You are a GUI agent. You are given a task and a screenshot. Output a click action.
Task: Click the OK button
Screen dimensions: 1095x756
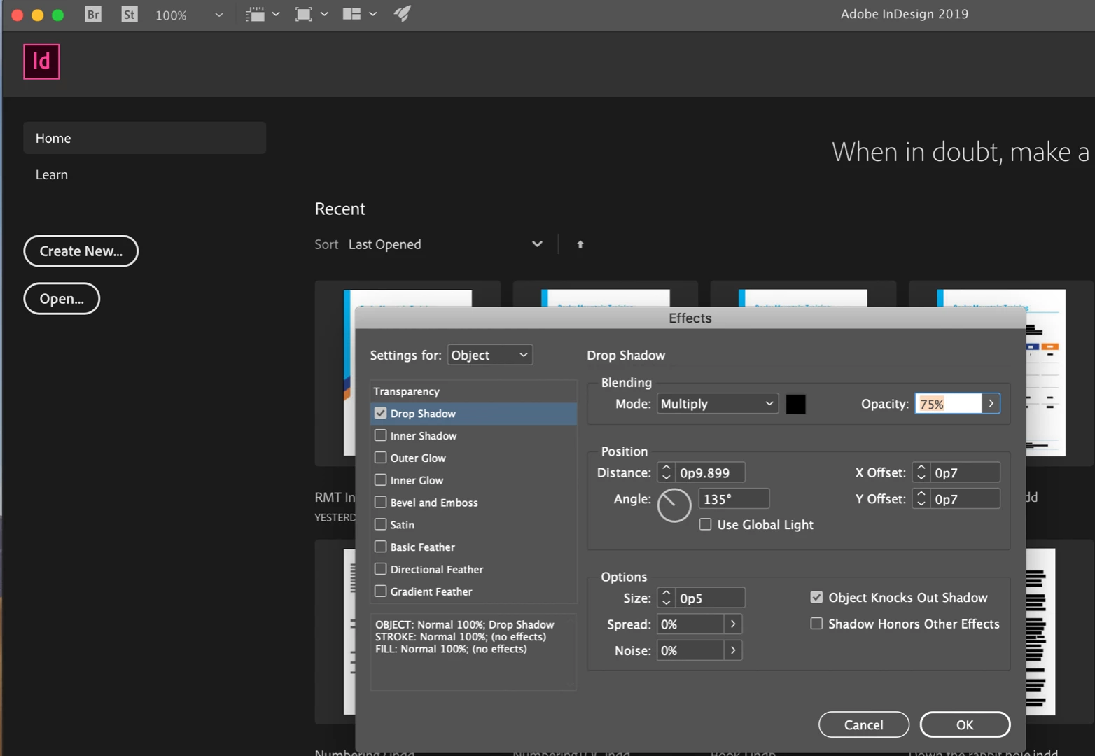tap(965, 724)
